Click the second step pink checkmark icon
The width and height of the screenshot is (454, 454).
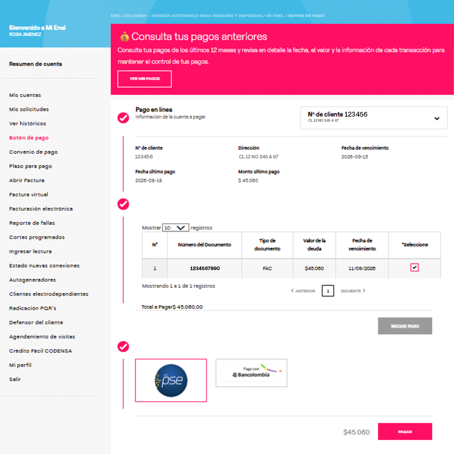[123, 204]
